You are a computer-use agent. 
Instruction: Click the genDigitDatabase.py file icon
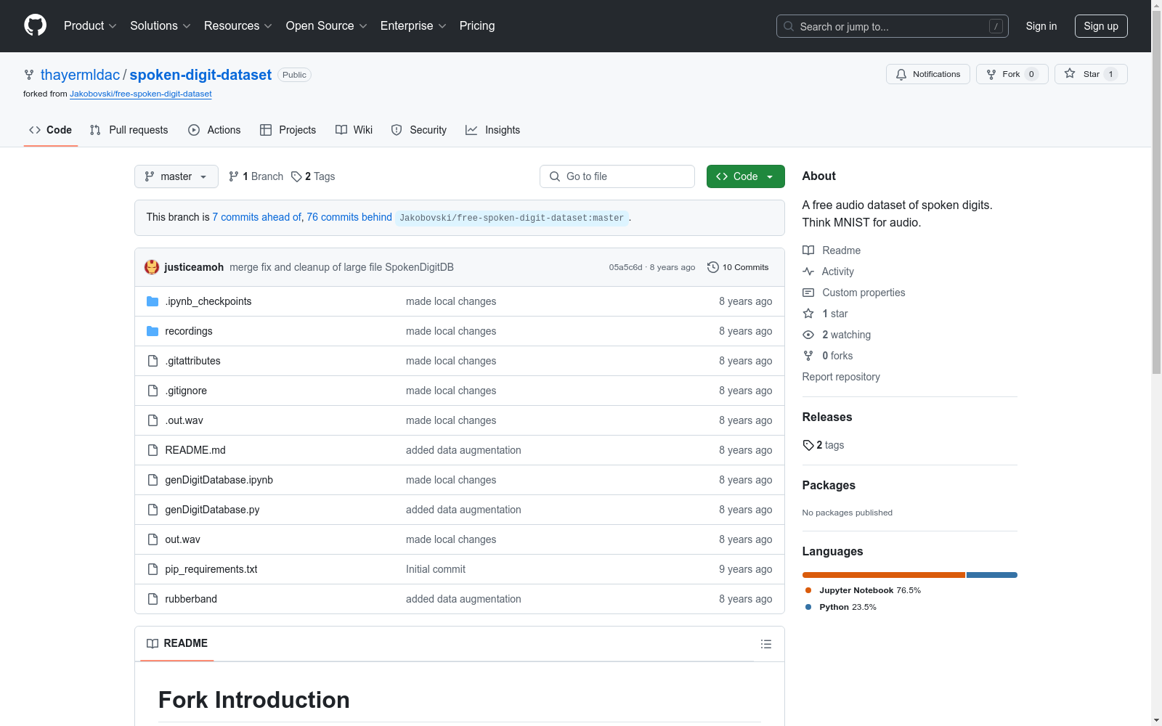click(x=153, y=510)
